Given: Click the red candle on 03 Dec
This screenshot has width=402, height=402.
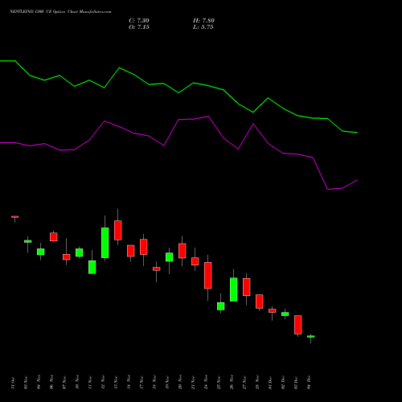Looking at the screenshot, I should 298,325.
